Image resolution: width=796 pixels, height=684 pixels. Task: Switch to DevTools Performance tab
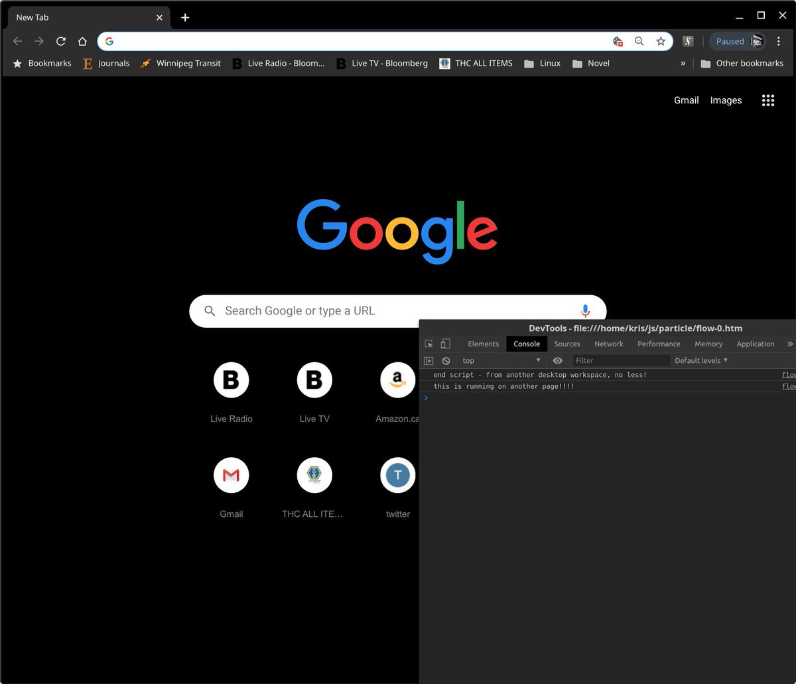(659, 344)
